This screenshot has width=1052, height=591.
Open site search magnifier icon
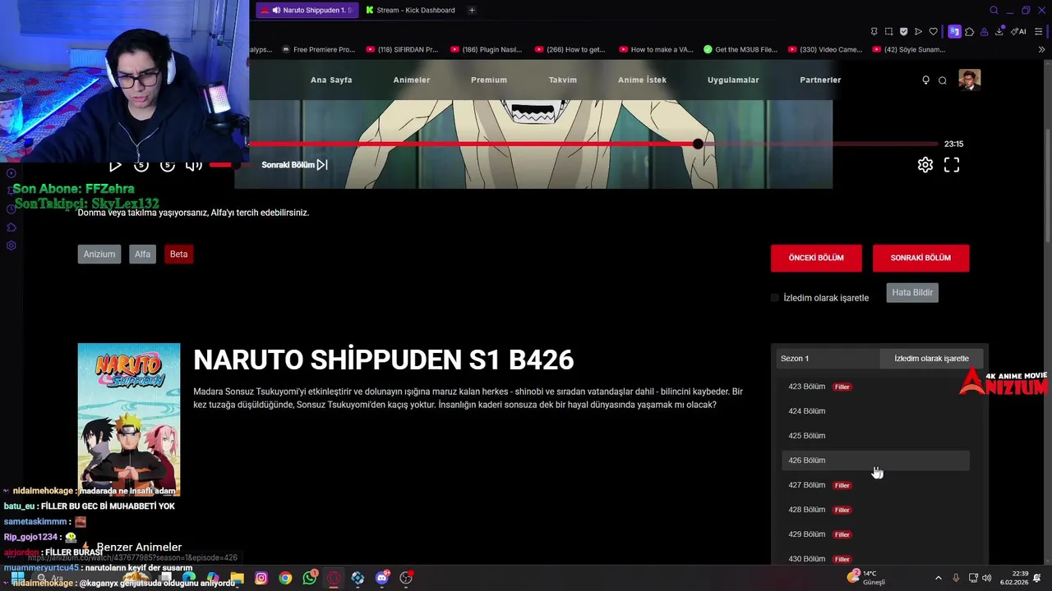943,80
